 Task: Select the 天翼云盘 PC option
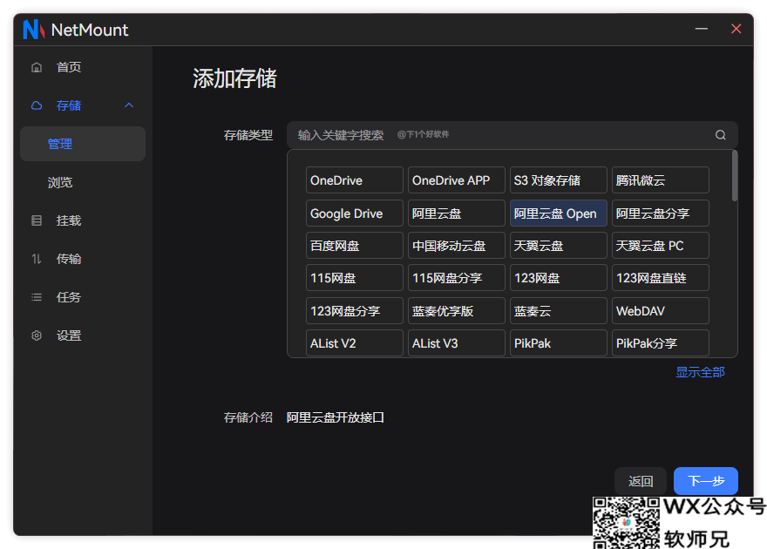[x=661, y=246]
